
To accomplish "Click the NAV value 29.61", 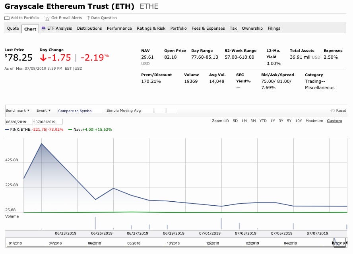I will (x=147, y=57).
